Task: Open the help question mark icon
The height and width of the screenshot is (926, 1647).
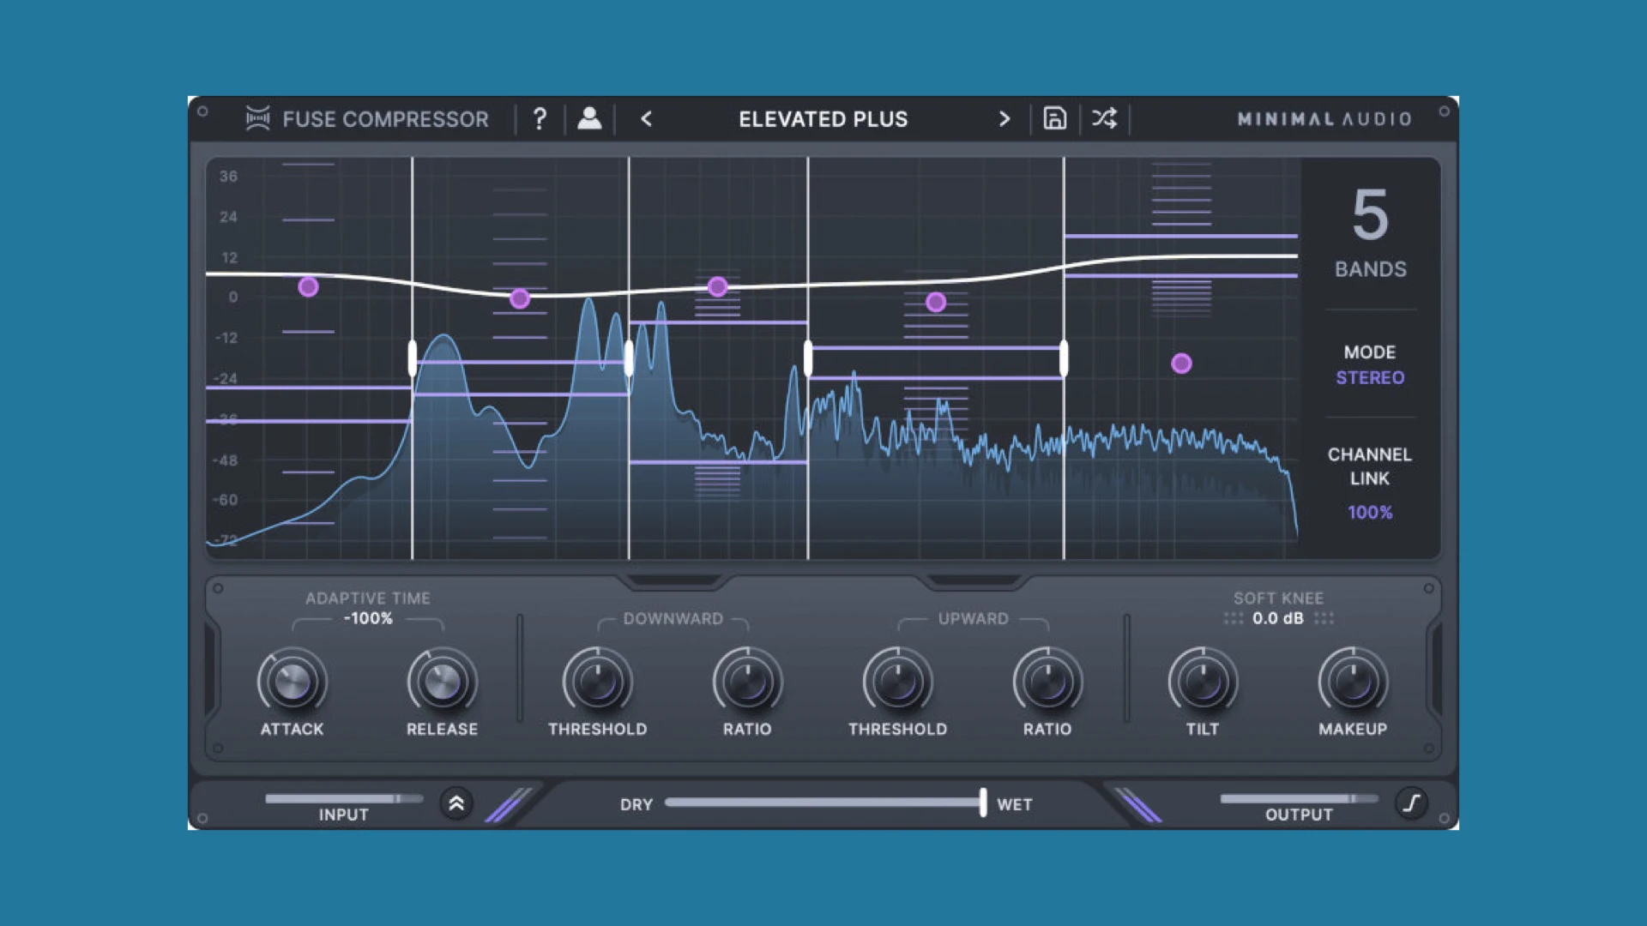Action: pyautogui.click(x=540, y=119)
